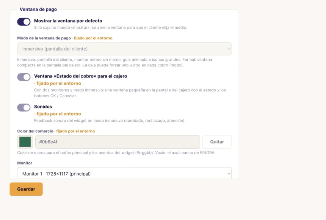This screenshot has width=326, height=220.
Task: Click 'fijado por el entorno' under Sonidos
Action: [x=59, y=114]
